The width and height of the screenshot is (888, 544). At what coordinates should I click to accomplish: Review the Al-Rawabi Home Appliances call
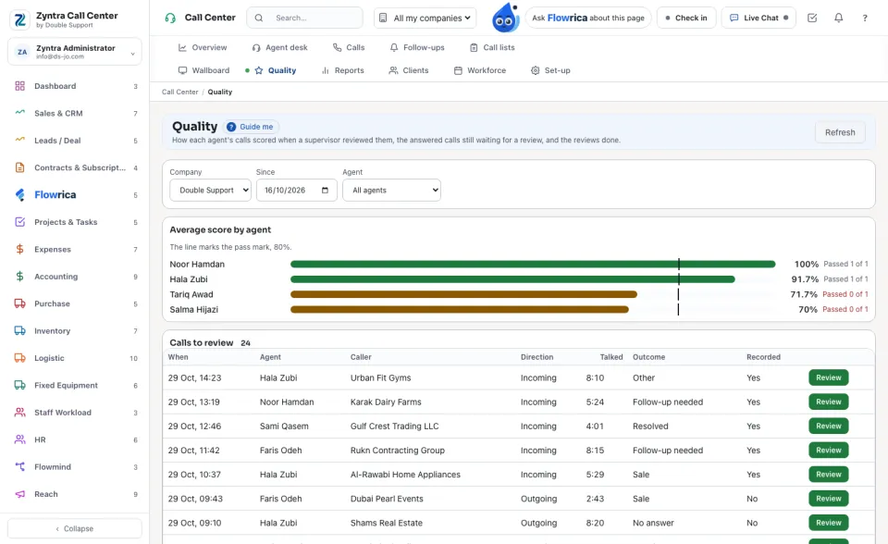click(x=829, y=475)
